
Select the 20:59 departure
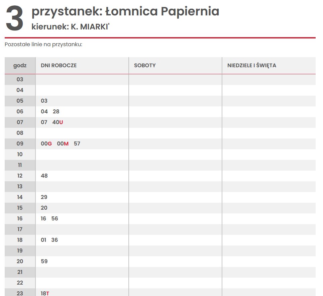[44, 262]
